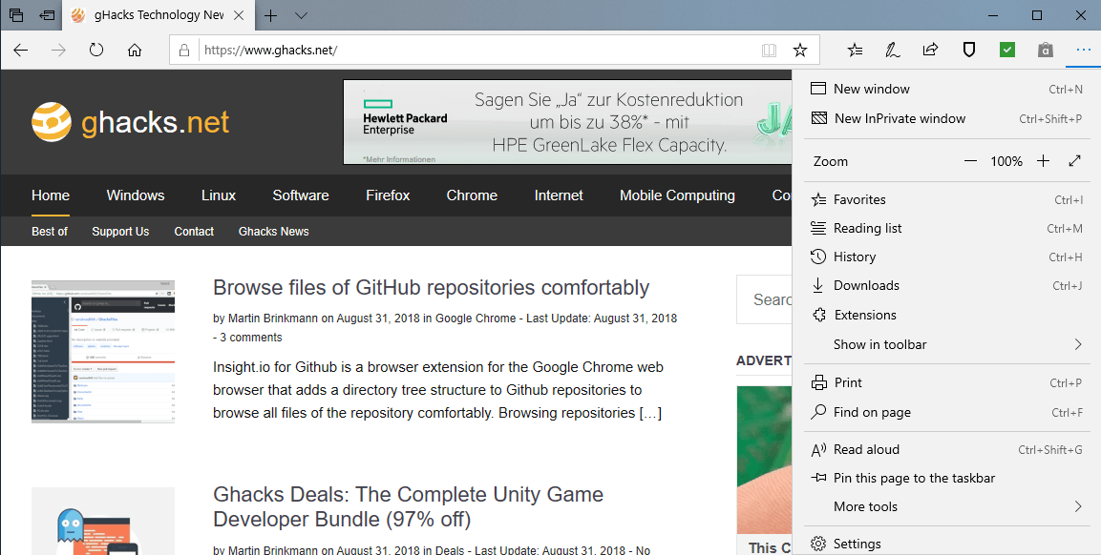The width and height of the screenshot is (1101, 555).
Task: Close the gHacks Technology News tab
Action: [x=239, y=15]
